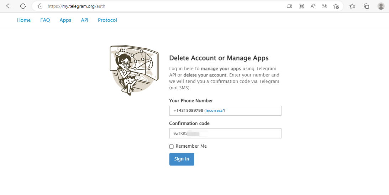The height and width of the screenshot is (195, 389).
Task: Click the browser back arrow
Action: coord(9,6)
